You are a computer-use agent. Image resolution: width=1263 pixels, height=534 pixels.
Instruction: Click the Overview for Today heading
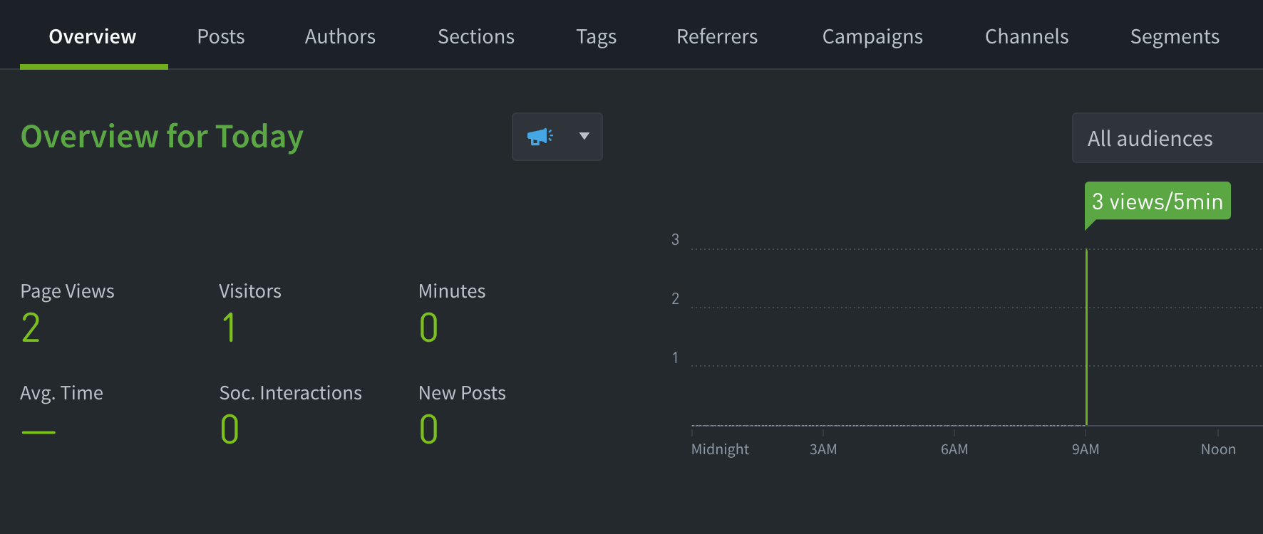tap(161, 137)
